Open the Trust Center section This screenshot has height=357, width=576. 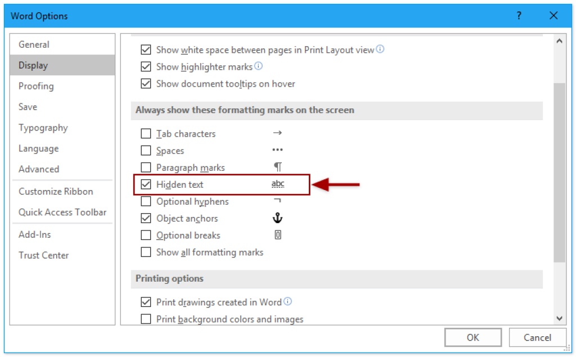44,255
